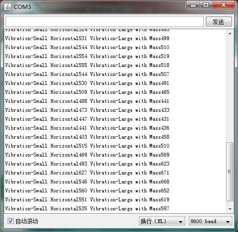
Task: Click the arrow of the line ending combo box
Action: [x=180, y=222]
